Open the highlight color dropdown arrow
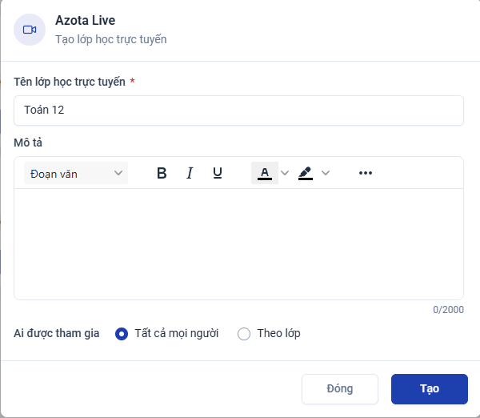This screenshot has height=418, width=480. (326, 173)
